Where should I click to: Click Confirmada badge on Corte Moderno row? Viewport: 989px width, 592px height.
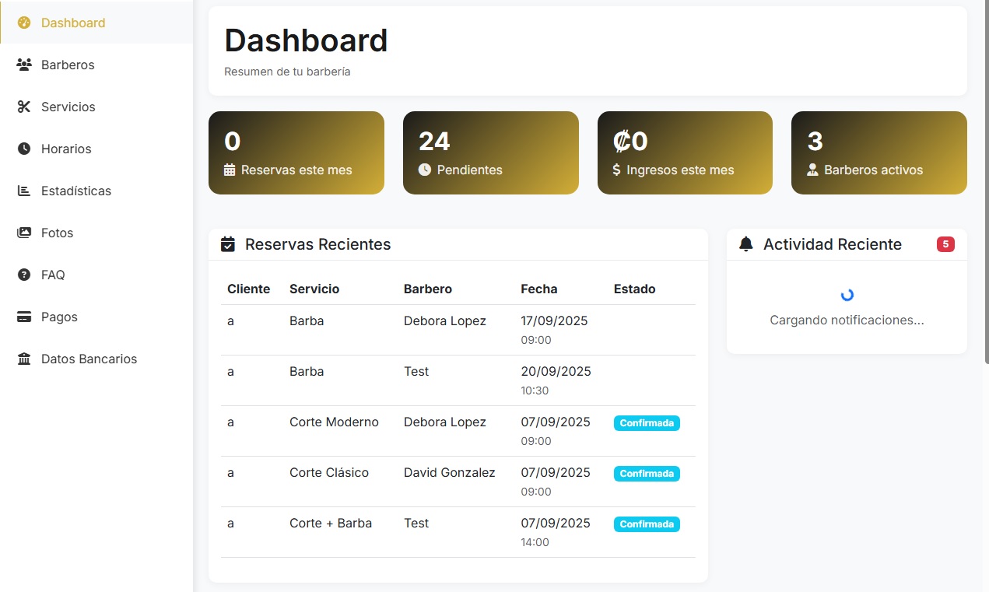(647, 423)
